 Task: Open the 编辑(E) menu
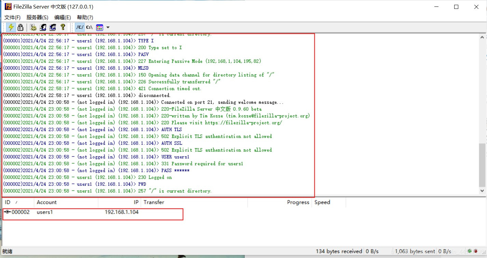tap(63, 17)
